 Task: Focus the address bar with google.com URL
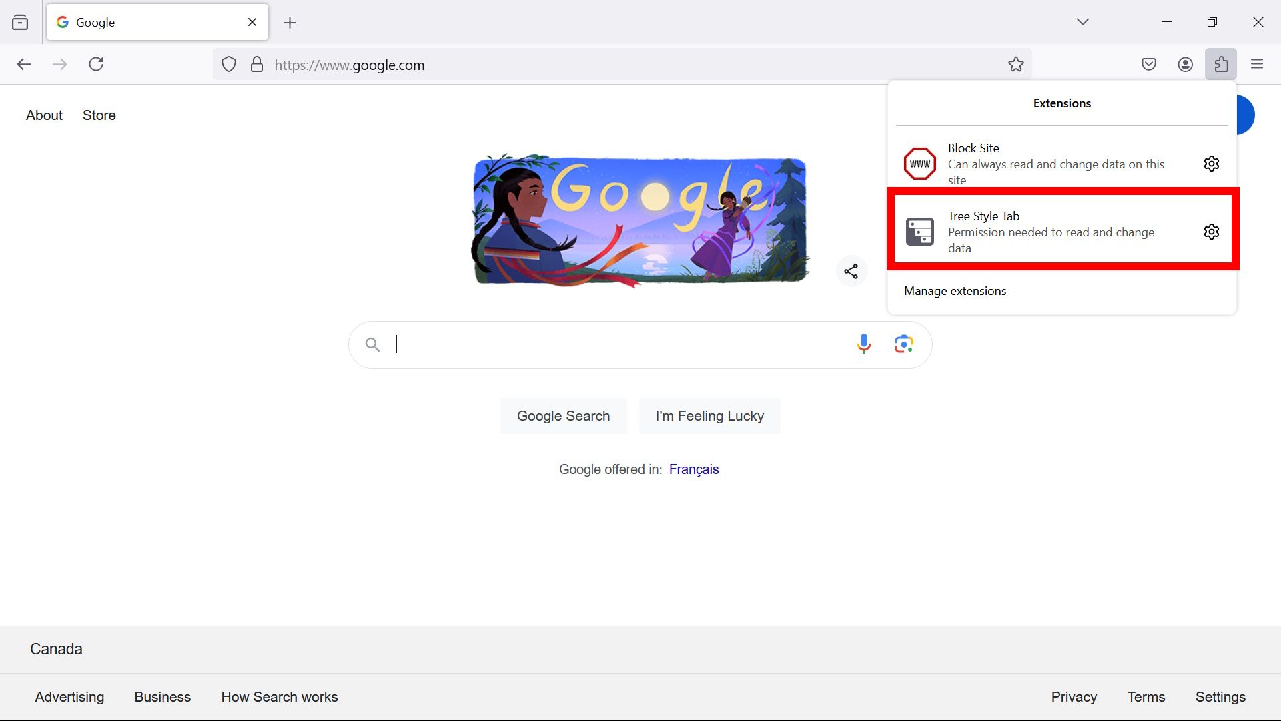coord(622,65)
